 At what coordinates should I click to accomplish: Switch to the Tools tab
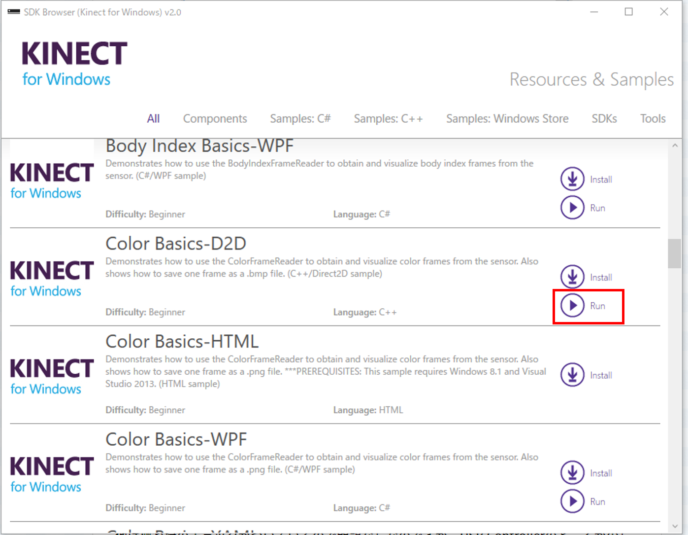(653, 119)
